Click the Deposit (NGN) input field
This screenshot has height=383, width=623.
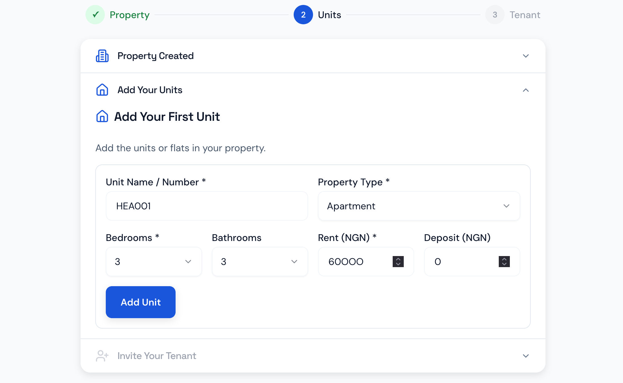click(472, 262)
